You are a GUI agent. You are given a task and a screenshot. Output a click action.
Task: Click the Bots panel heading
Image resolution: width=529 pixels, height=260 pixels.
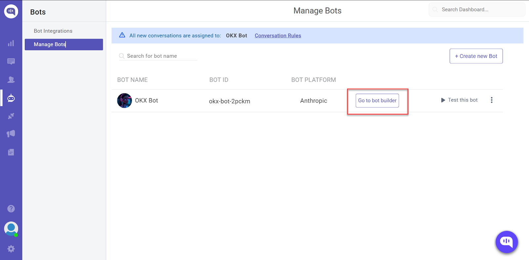[x=38, y=12]
